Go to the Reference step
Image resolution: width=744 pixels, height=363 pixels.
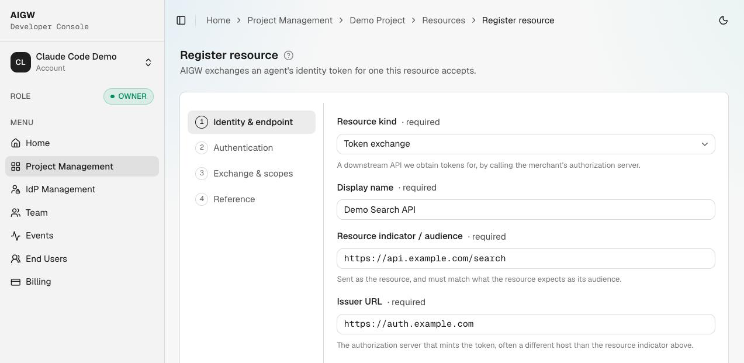(251, 199)
